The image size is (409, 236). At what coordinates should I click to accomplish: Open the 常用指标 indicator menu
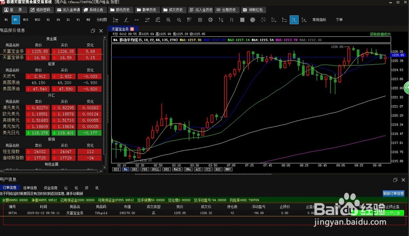click(319, 20)
